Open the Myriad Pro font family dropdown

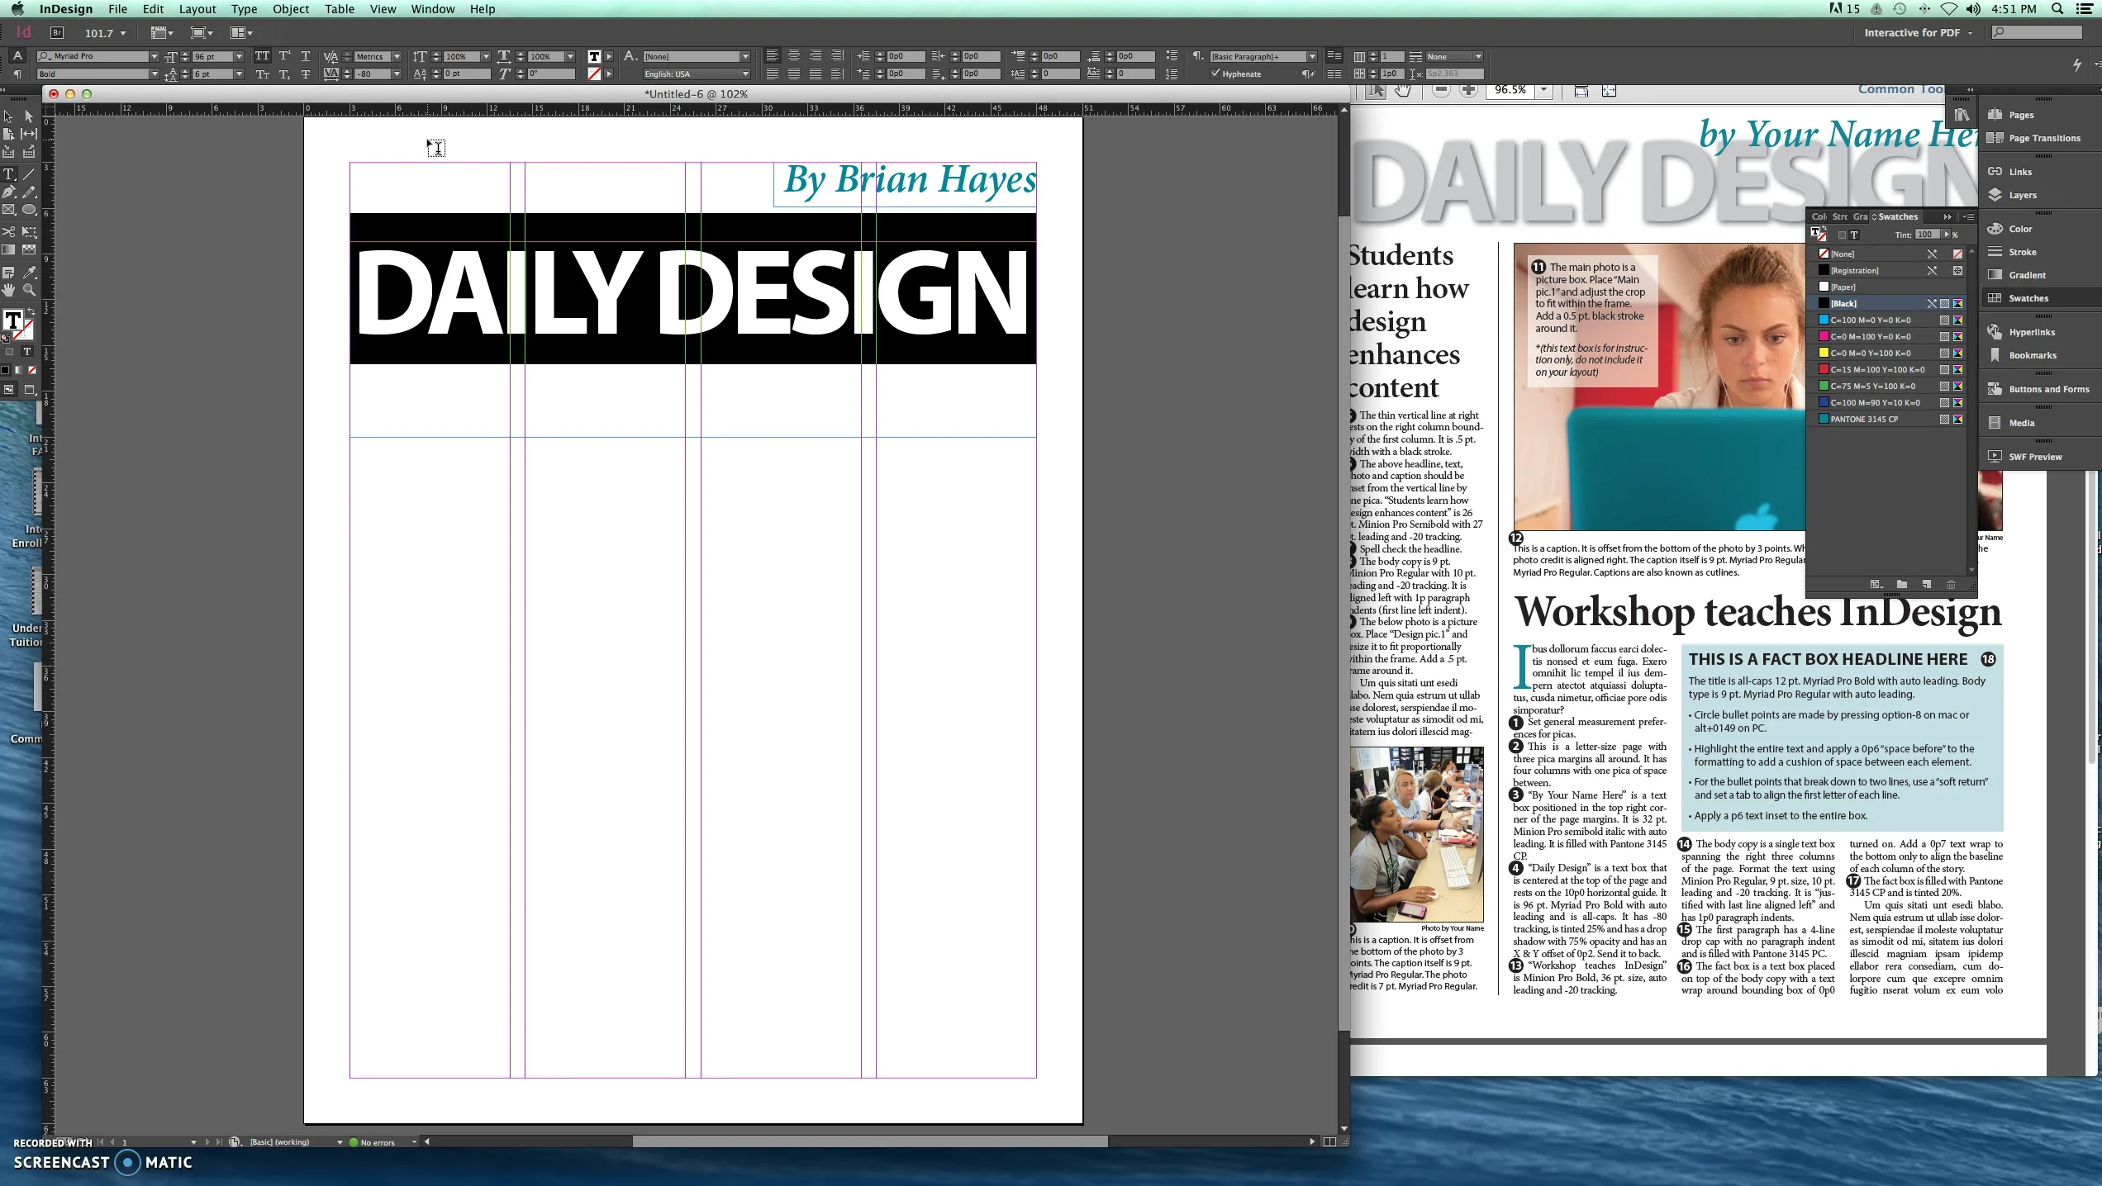(153, 56)
